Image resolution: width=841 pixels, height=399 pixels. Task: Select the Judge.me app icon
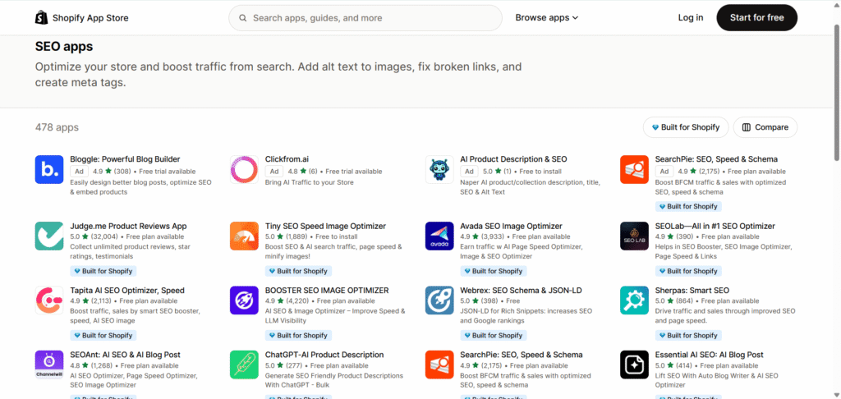49,236
